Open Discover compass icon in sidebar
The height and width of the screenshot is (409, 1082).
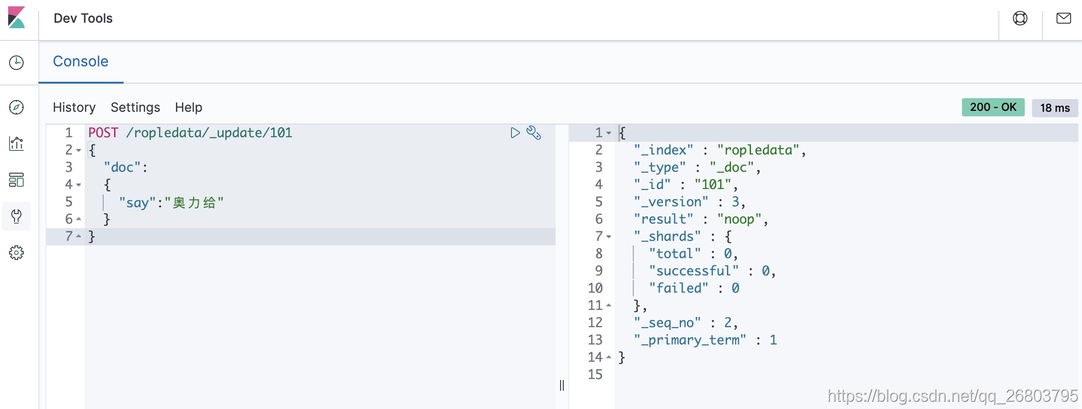(x=16, y=107)
